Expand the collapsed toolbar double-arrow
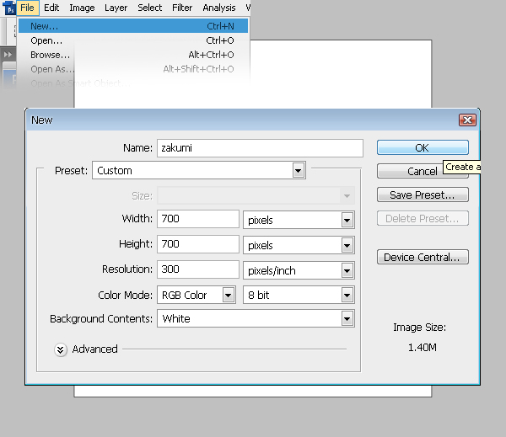This screenshot has width=506, height=437. click(x=8, y=55)
